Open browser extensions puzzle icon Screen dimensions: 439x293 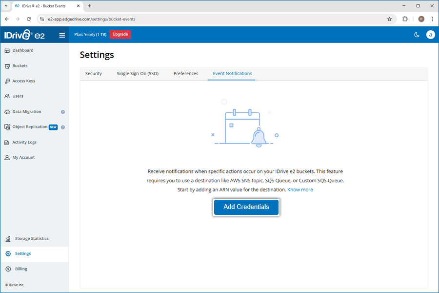405,19
